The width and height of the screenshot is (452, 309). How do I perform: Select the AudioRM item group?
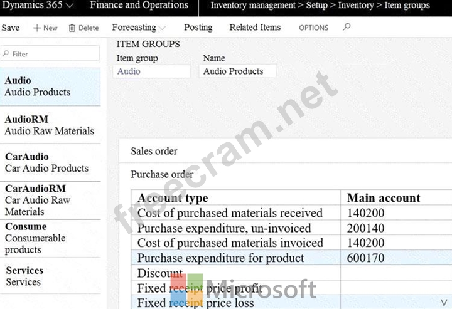49,125
